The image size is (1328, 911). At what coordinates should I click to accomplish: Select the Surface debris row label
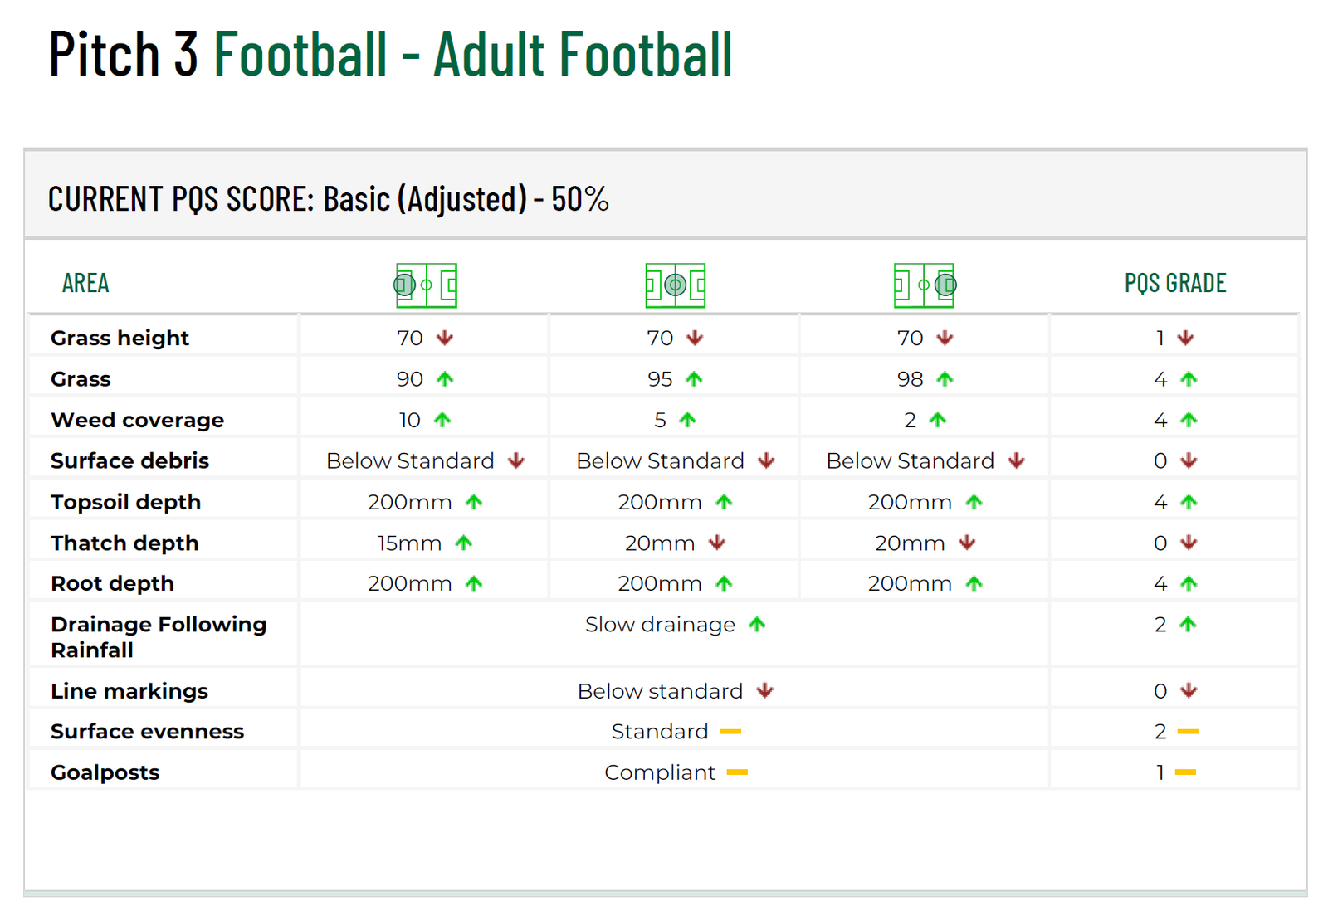tap(129, 461)
